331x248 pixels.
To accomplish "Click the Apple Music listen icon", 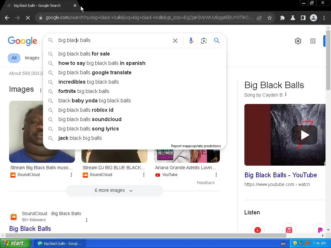I will (289, 230).
